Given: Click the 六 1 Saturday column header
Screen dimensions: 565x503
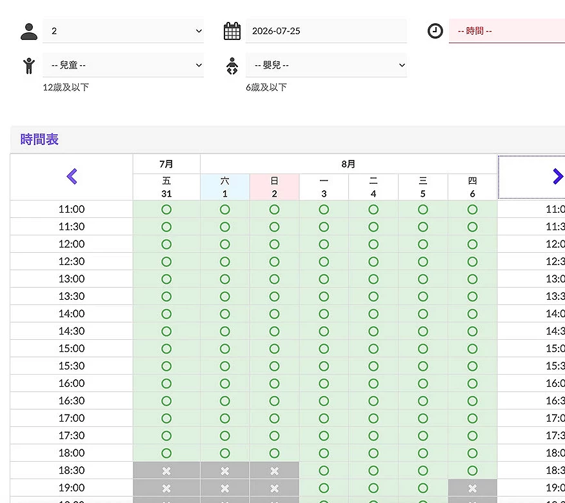Looking at the screenshot, I should (225, 187).
